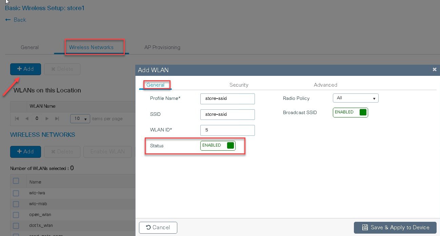This screenshot has width=440, height=236.
Task: Click the open_wlan network name
Action: [40, 215]
